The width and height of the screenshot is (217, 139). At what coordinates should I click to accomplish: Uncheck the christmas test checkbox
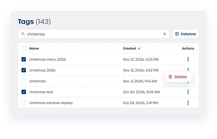click(24, 92)
